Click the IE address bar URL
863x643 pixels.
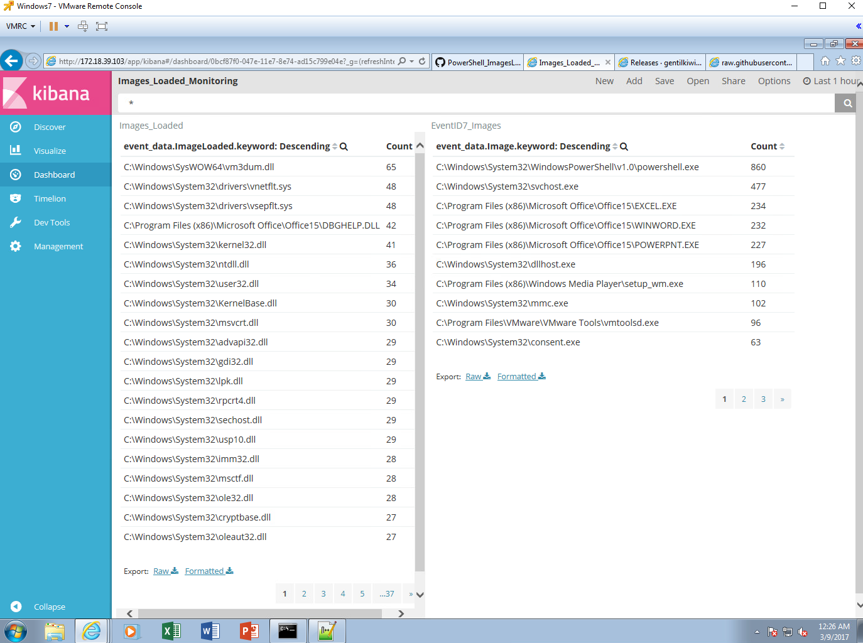pos(226,62)
